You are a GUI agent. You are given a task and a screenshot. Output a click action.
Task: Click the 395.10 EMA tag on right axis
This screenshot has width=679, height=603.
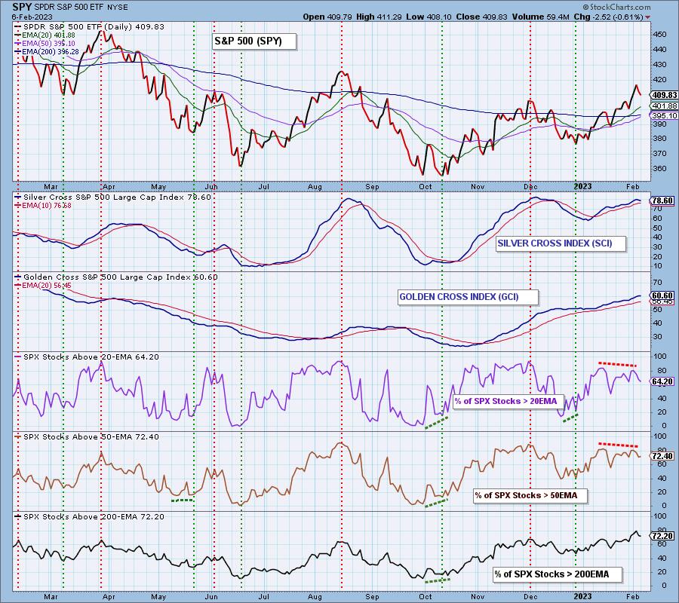coord(664,115)
